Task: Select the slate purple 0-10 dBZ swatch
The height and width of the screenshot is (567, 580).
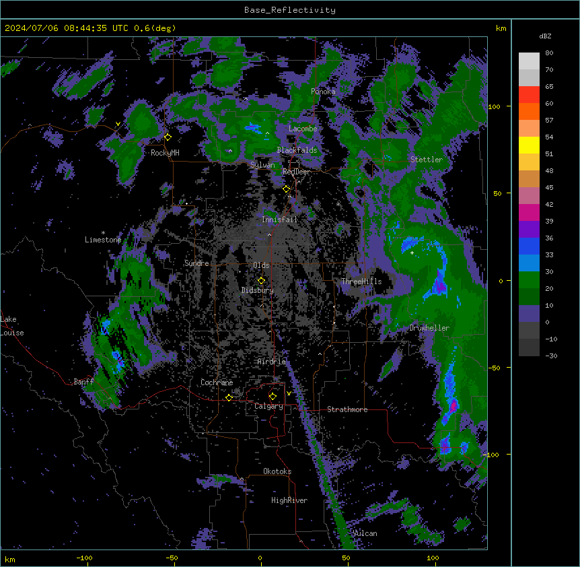Action: point(529,314)
